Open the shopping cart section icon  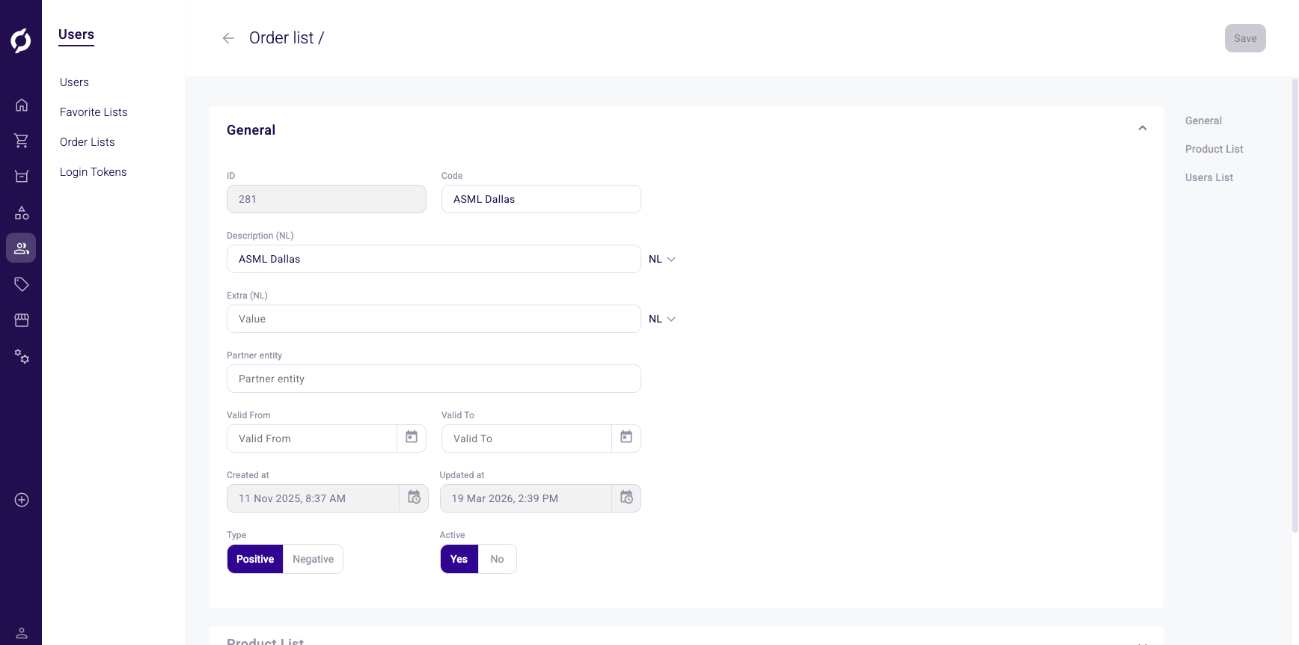click(x=22, y=141)
